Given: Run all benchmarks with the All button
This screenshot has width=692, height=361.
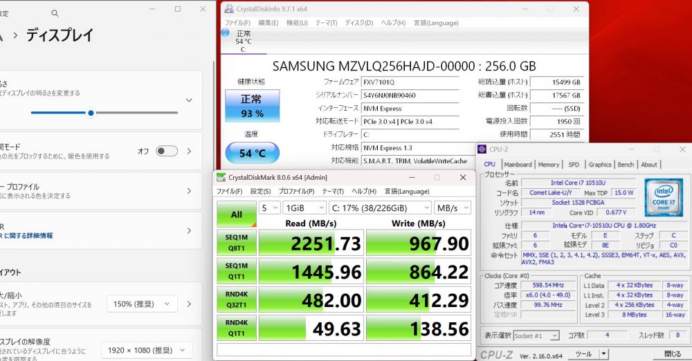Looking at the screenshot, I should 237,214.
